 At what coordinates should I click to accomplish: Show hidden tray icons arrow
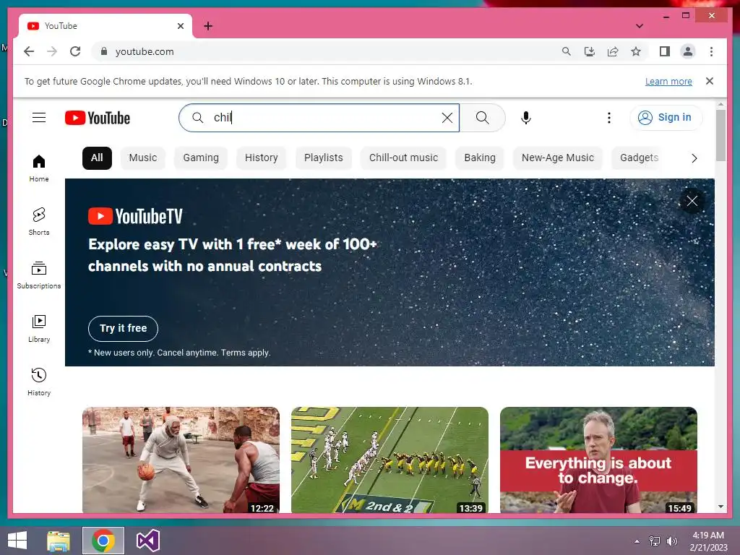637,541
